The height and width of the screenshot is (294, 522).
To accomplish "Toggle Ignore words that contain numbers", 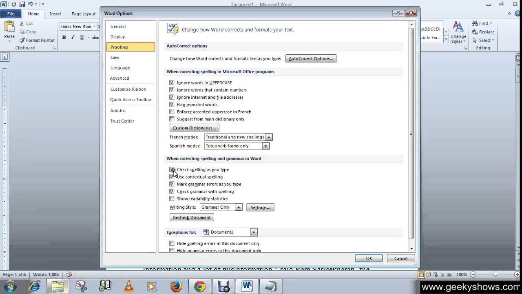I will pyautogui.click(x=172, y=90).
